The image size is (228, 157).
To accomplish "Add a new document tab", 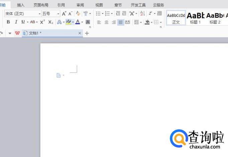I will (87, 33).
